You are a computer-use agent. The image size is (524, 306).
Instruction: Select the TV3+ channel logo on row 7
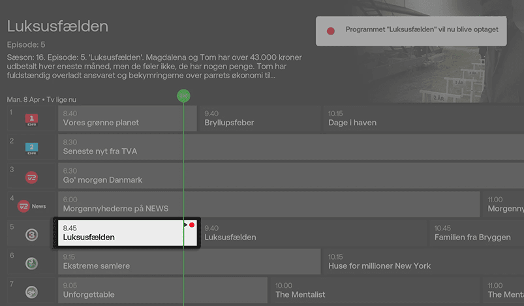(x=32, y=292)
